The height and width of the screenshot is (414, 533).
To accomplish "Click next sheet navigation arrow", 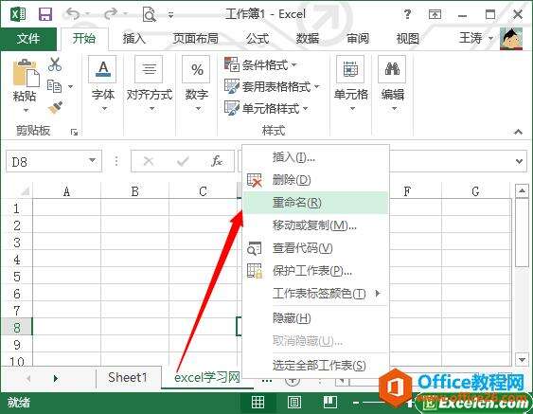I will click(56, 378).
